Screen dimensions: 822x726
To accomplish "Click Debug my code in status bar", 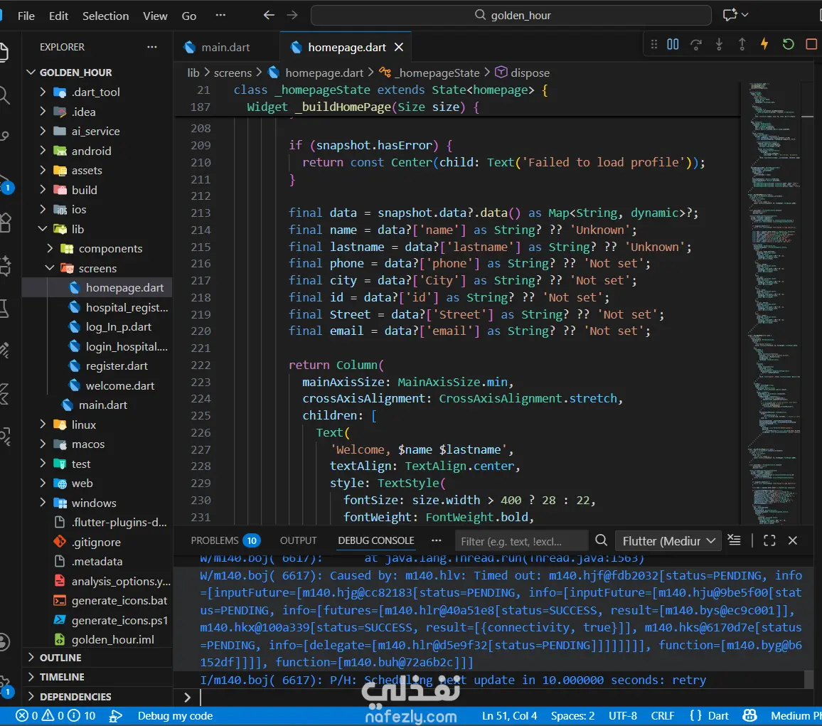I will (175, 715).
